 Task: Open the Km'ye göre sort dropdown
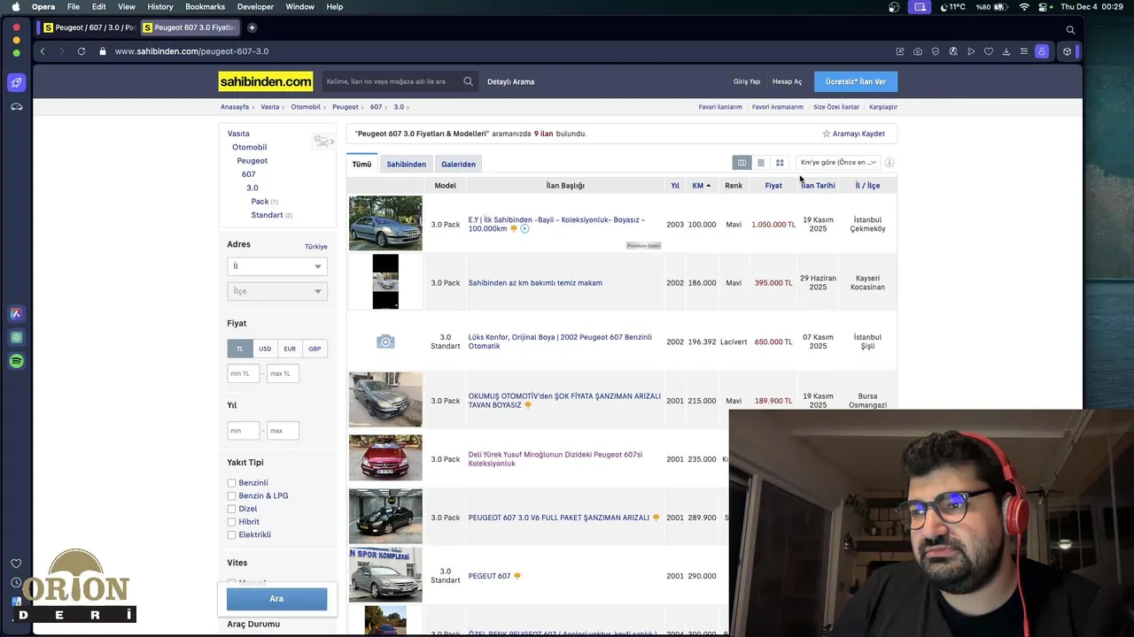coord(838,163)
